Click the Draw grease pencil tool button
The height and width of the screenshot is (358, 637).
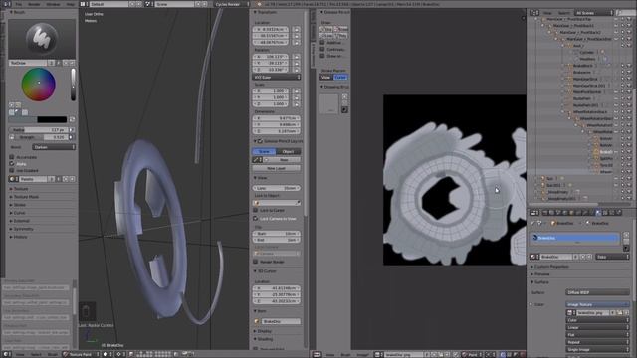326,29
